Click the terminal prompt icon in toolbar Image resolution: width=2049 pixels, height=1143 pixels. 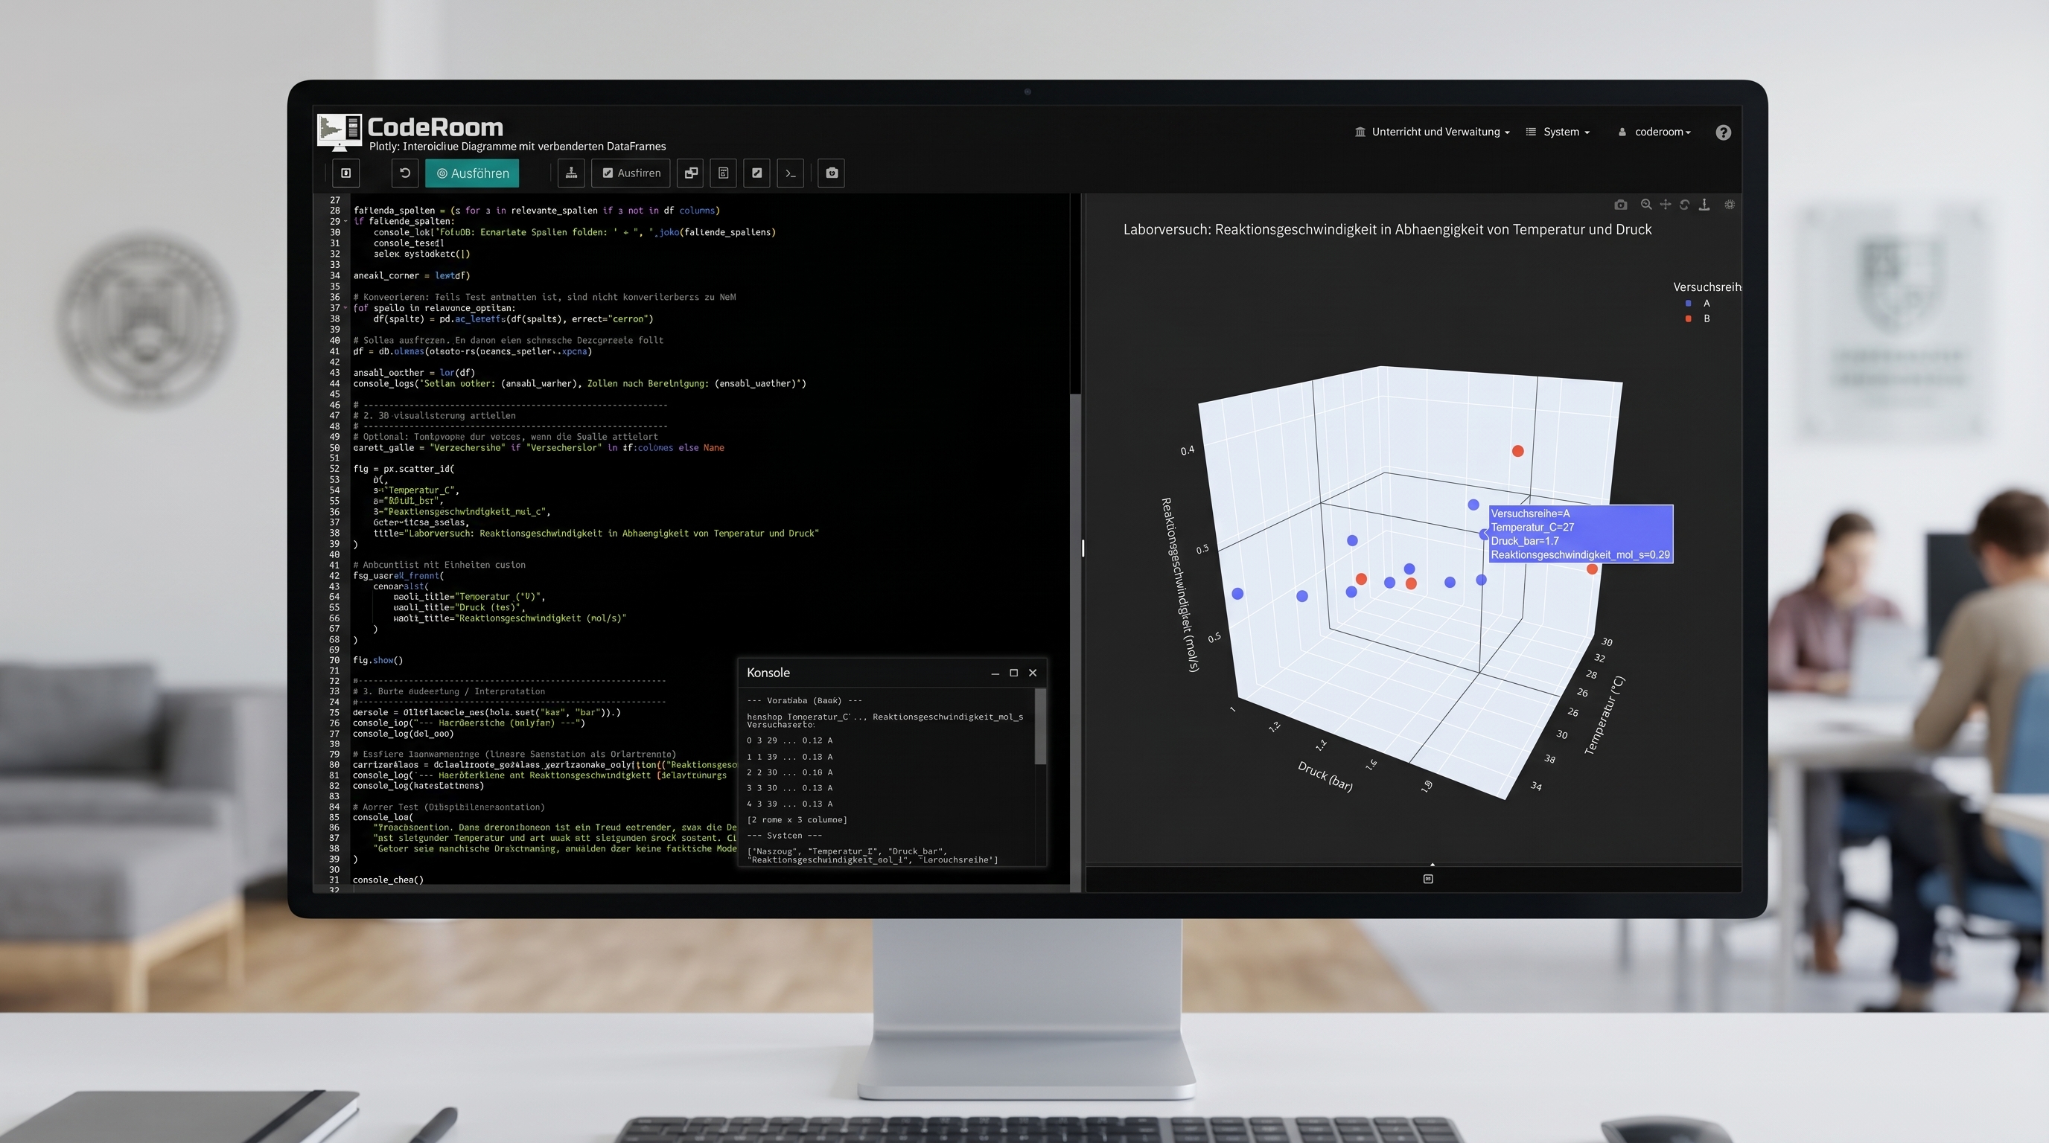pos(790,173)
